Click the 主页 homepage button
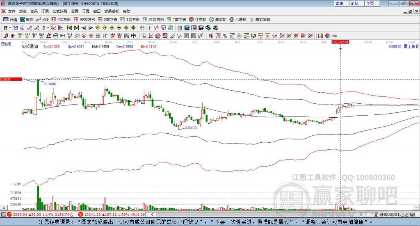Image resolution: width=420 pixels, height=226 pixels. click(x=372, y=3)
